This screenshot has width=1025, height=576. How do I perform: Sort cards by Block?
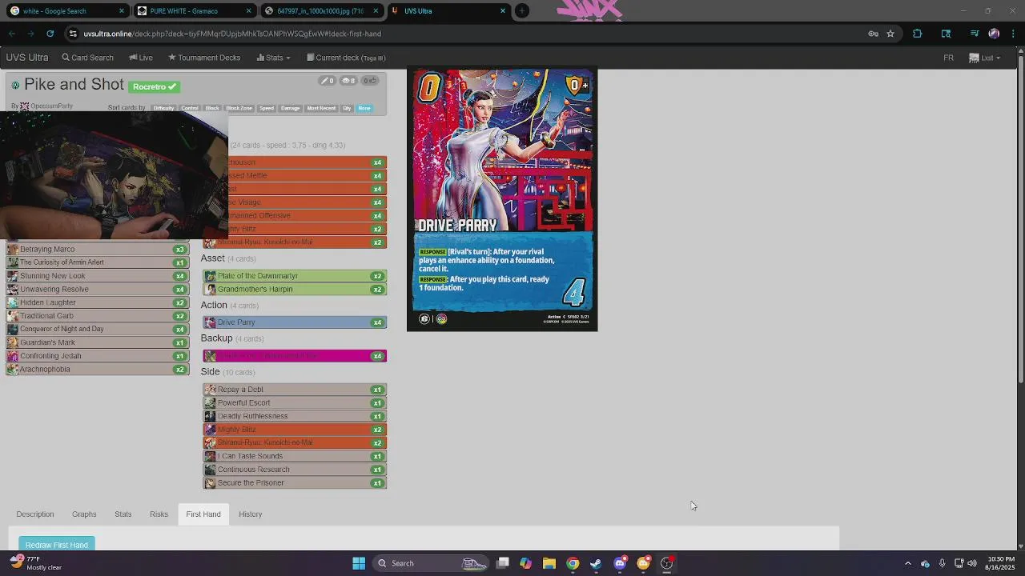click(212, 108)
